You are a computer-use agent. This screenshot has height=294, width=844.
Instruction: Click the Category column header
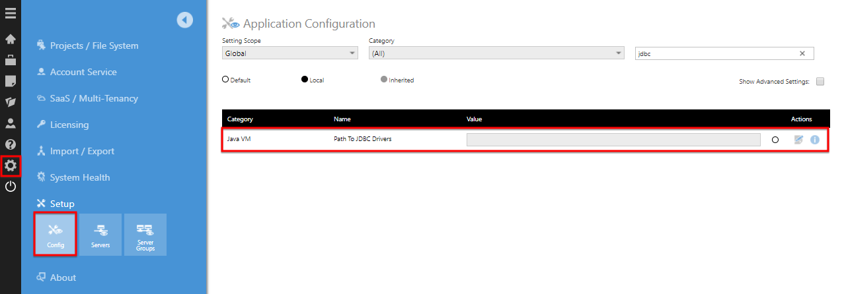coord(240,119)
